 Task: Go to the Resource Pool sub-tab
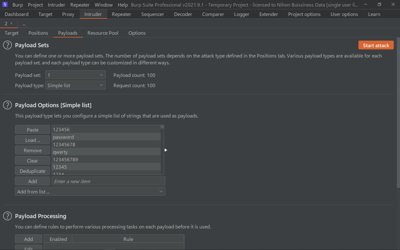point(103,33)
